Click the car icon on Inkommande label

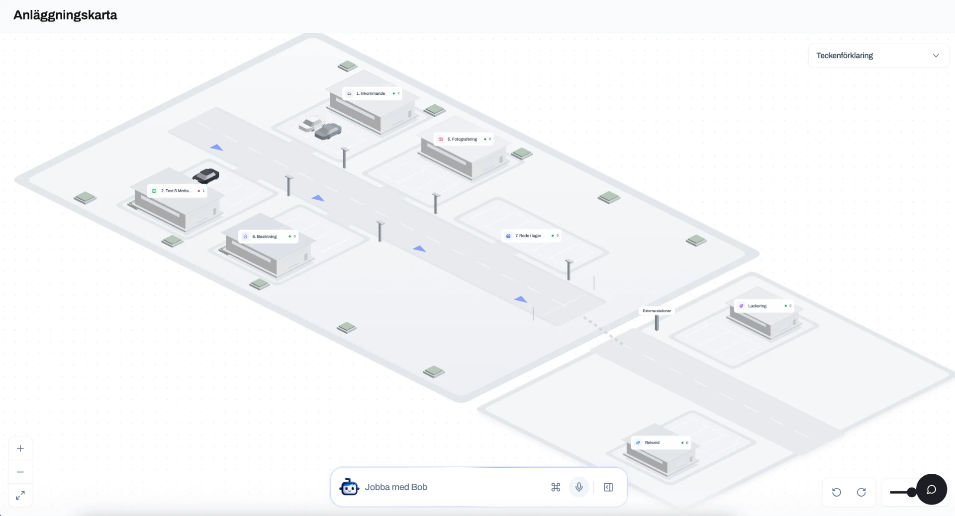(349, 93)
